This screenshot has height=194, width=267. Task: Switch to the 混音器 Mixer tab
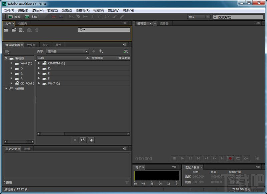coord(164,23)
